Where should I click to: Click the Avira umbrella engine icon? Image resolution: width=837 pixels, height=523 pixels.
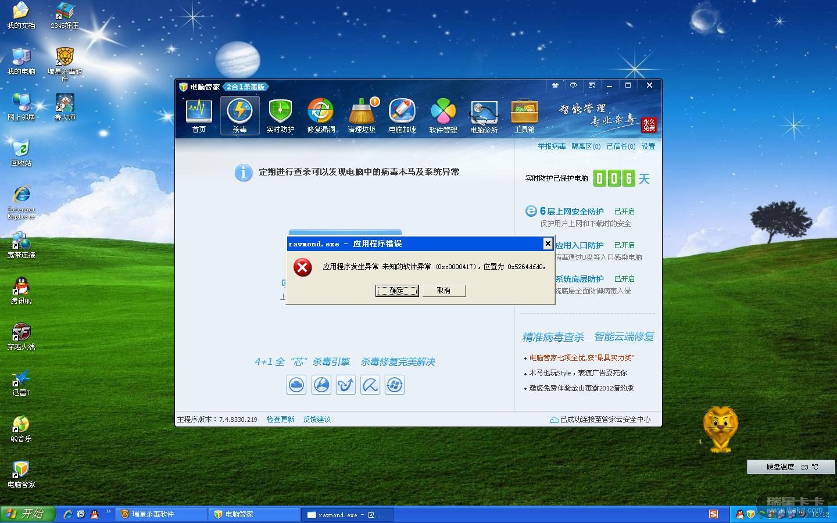pyautogui.click(x=370, y=385)
